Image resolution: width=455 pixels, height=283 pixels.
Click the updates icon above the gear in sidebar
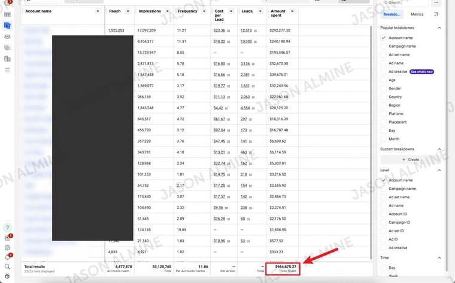7,238
